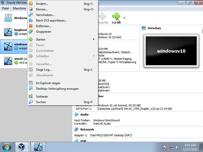Click the Netzwerk section heading
Screen dimensions: 203x152
click(x=87, y=129)
